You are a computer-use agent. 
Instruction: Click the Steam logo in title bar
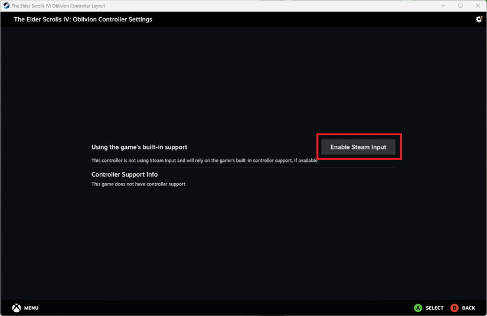pyautogui.click(x=6, y=5)
